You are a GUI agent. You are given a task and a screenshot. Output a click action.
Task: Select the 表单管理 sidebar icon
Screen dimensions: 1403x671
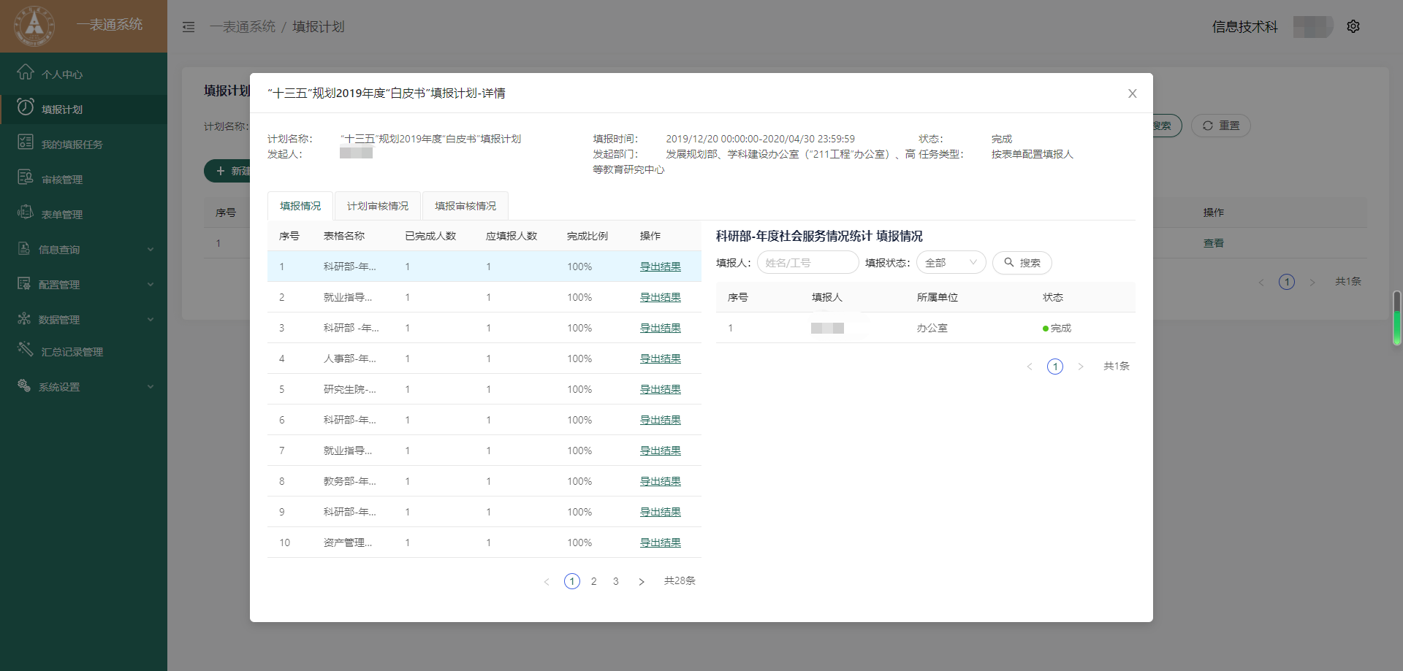tap(26, 212)
